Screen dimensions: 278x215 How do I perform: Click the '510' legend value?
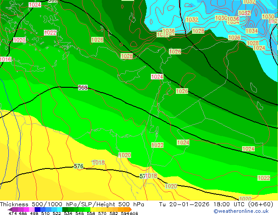coord(46,213)
